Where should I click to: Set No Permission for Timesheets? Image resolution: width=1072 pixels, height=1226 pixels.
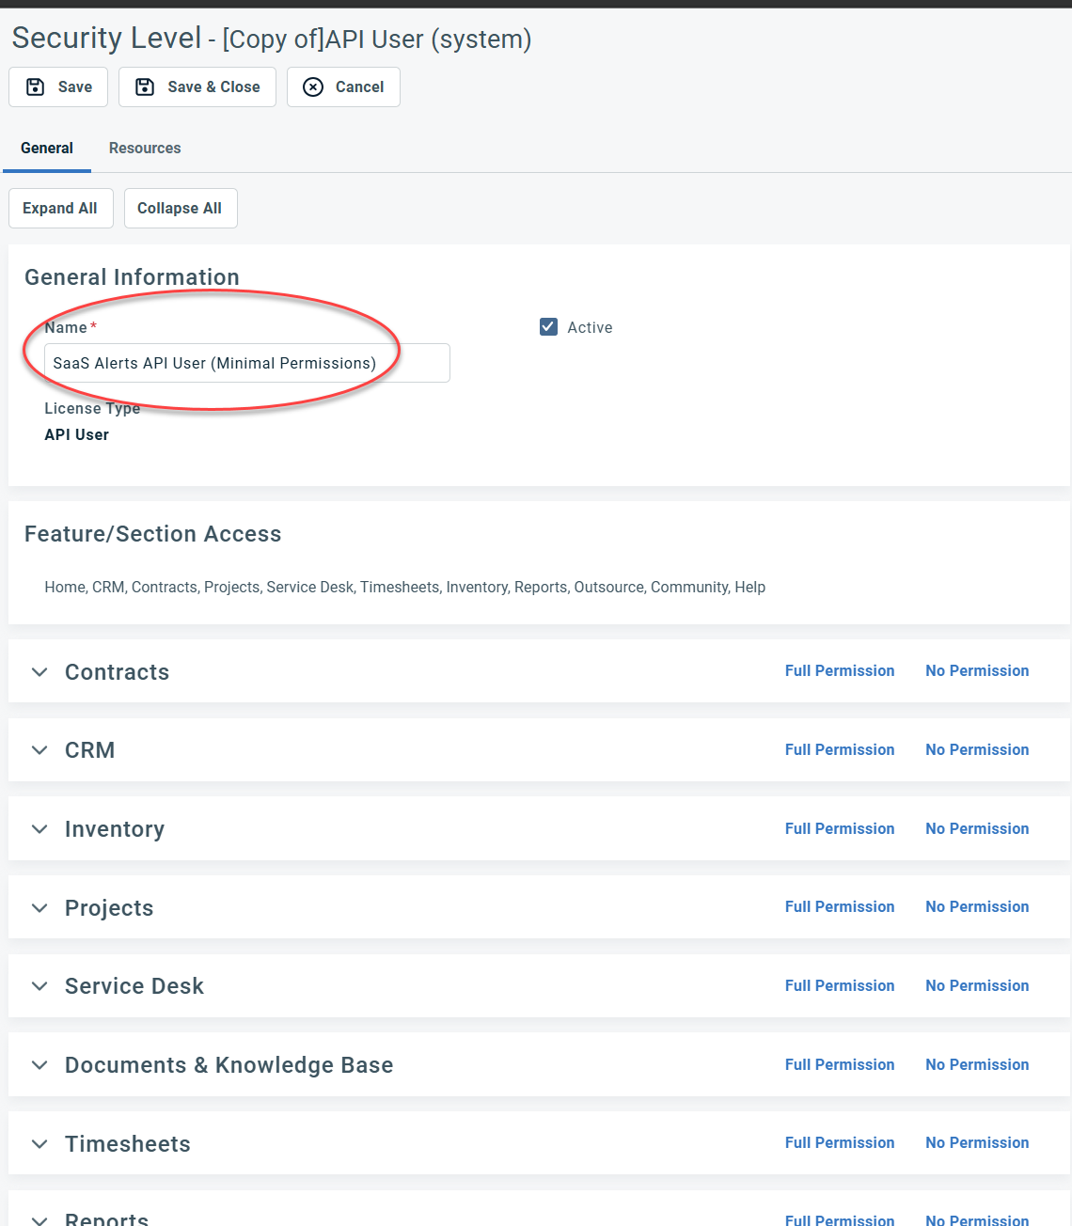coord(976,1142)
